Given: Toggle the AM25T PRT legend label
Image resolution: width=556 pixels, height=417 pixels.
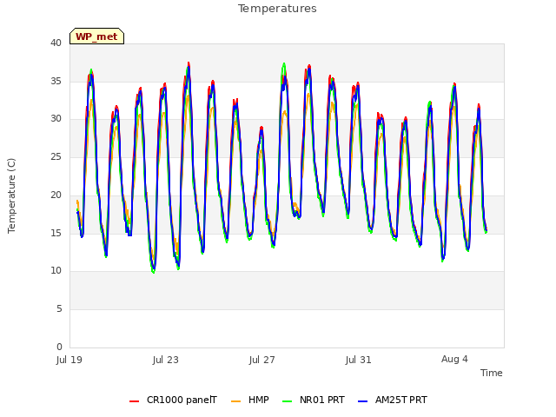Looking at the screenshot, I should 401,400.
